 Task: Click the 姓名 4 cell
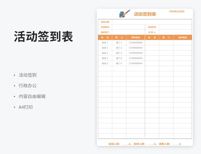click(105, 58)
